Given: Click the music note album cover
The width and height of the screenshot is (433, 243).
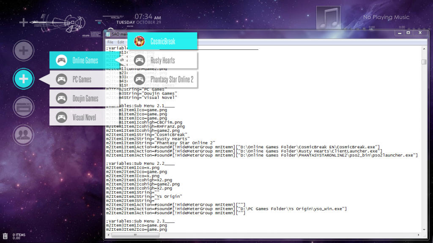Looking at the screenshot, I should 328,18.
